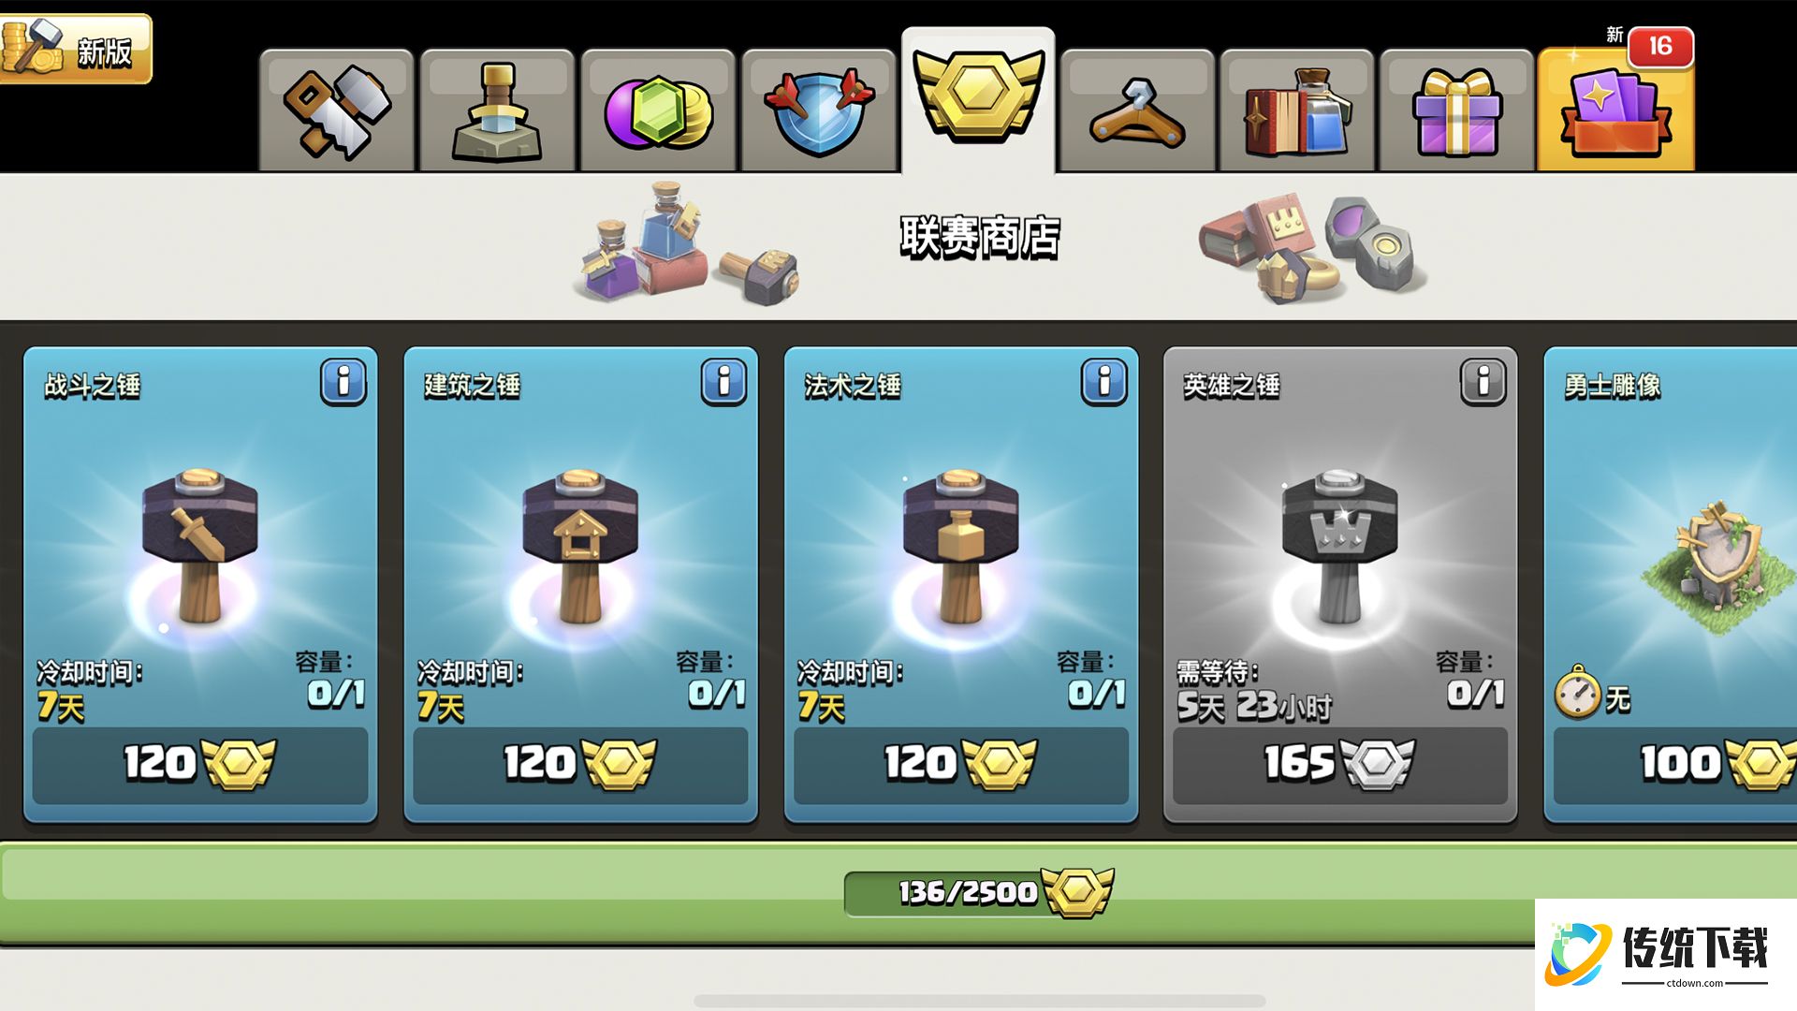Show info for 英雄之锤

coord(1483,382)
